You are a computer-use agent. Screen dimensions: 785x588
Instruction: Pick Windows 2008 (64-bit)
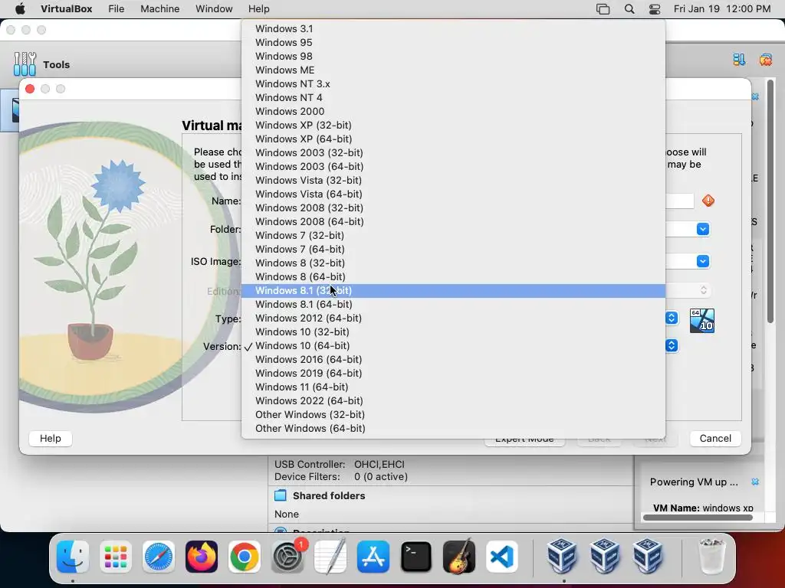coord(453,221)
